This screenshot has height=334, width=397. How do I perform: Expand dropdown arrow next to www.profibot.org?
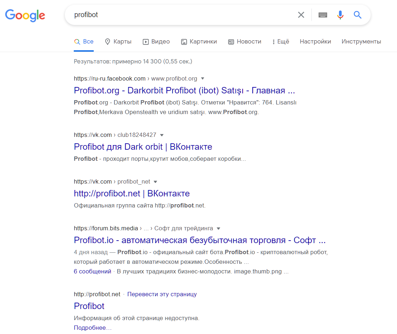pyautogui.click(x=202, y=78)
